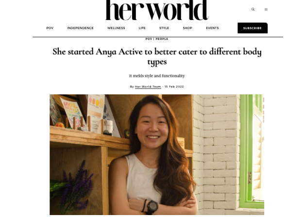The height and width of the screenshot is (217, 305).
Task: Open the search magnifier icon
Action: pyautogui.click(x=253, y=9)
